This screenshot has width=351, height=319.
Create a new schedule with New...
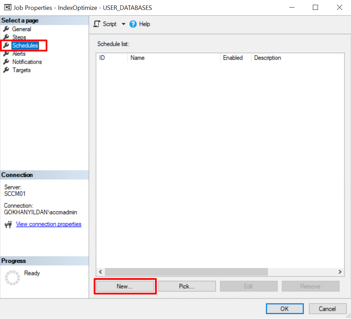pyautogui.click(x=125, y=286)
